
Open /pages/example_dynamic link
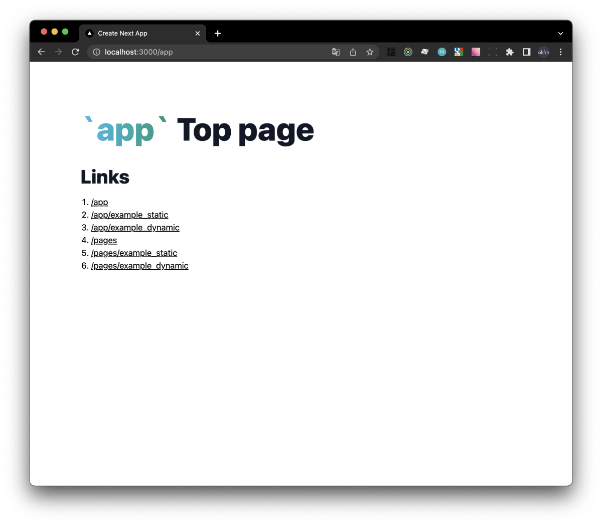click(139, 266)
